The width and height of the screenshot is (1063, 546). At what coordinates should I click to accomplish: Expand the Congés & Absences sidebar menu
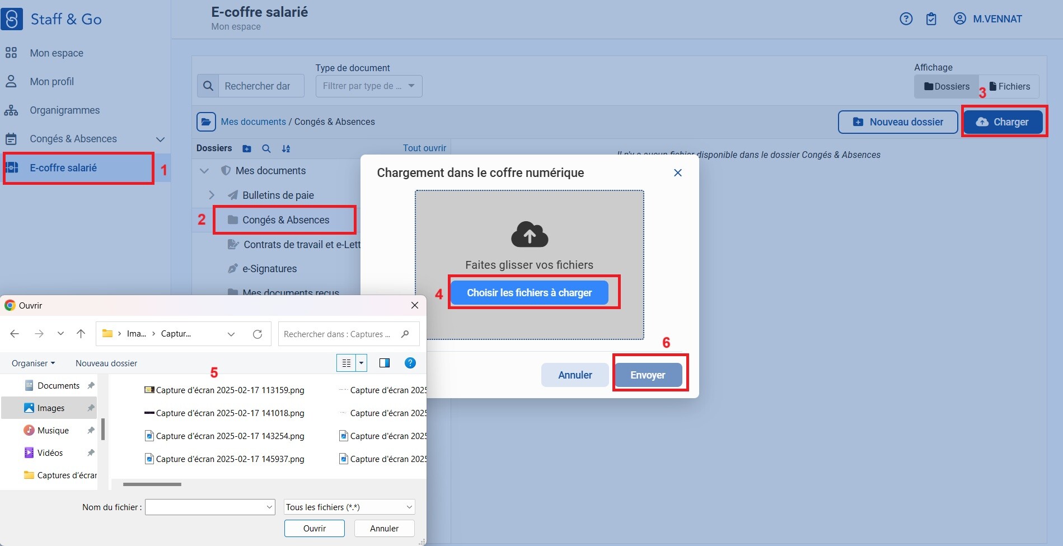point(160,139)
